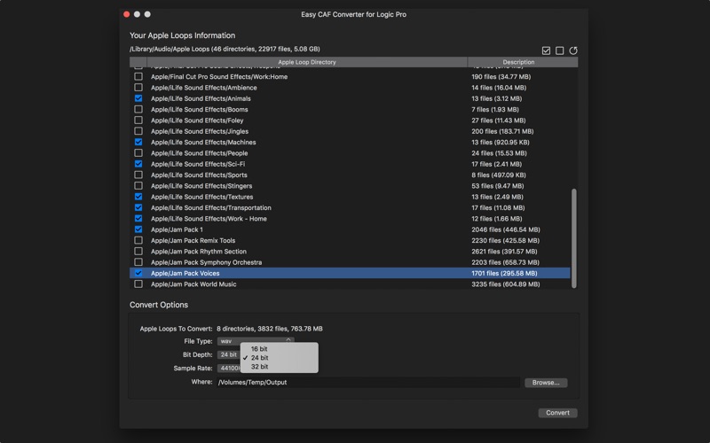Open the Bit Depth 24 bit dropdown
710x443 pixels.
tap(229, 355)
